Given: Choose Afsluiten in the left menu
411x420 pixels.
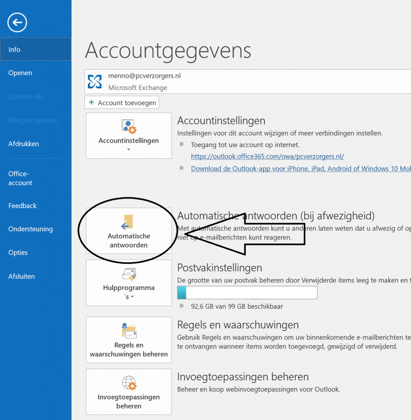Looking at the screenshot, I should click(x=22, y=276).
